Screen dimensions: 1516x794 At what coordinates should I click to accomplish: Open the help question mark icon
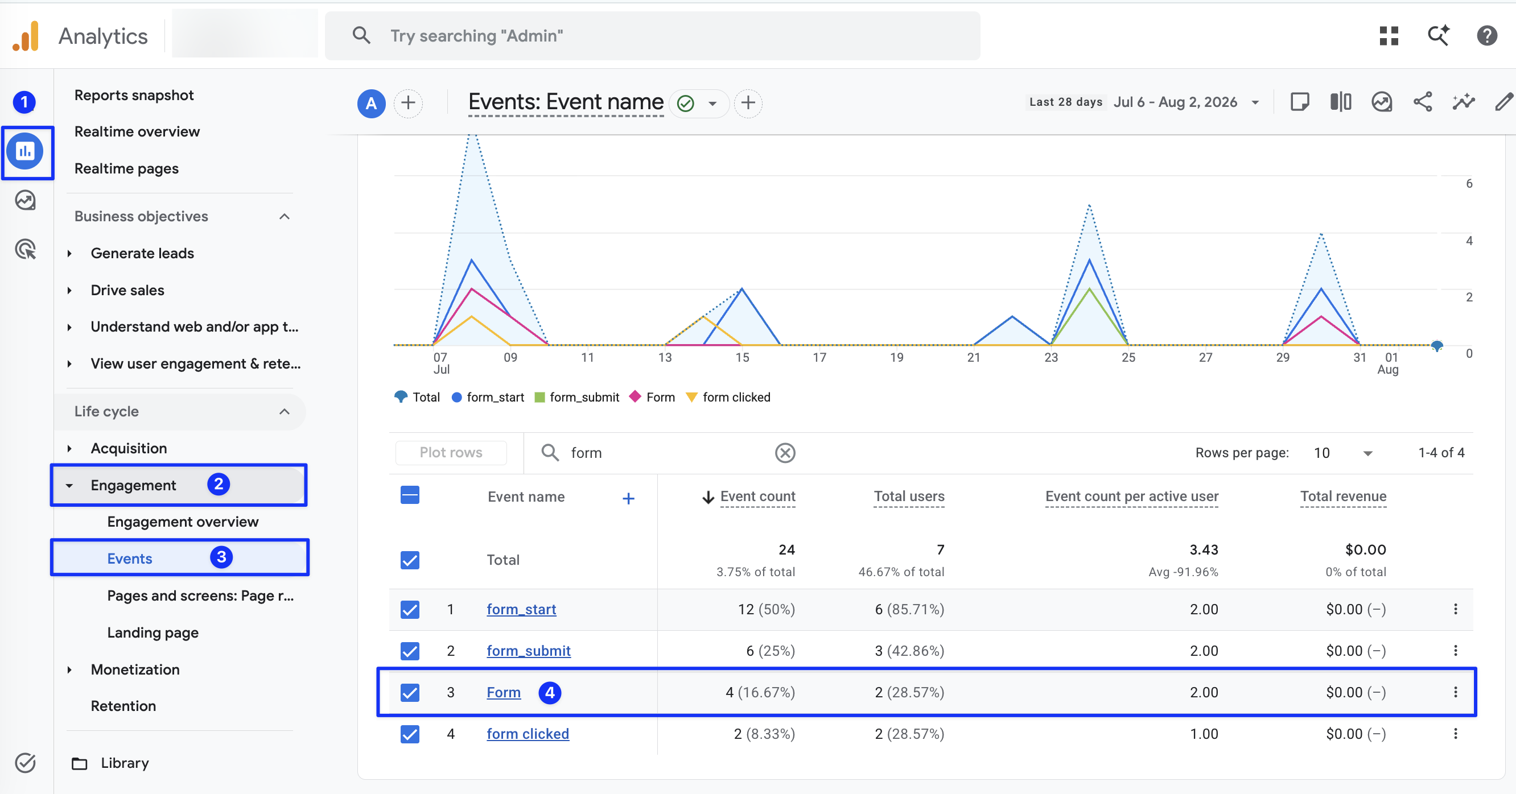[1486, 36]
